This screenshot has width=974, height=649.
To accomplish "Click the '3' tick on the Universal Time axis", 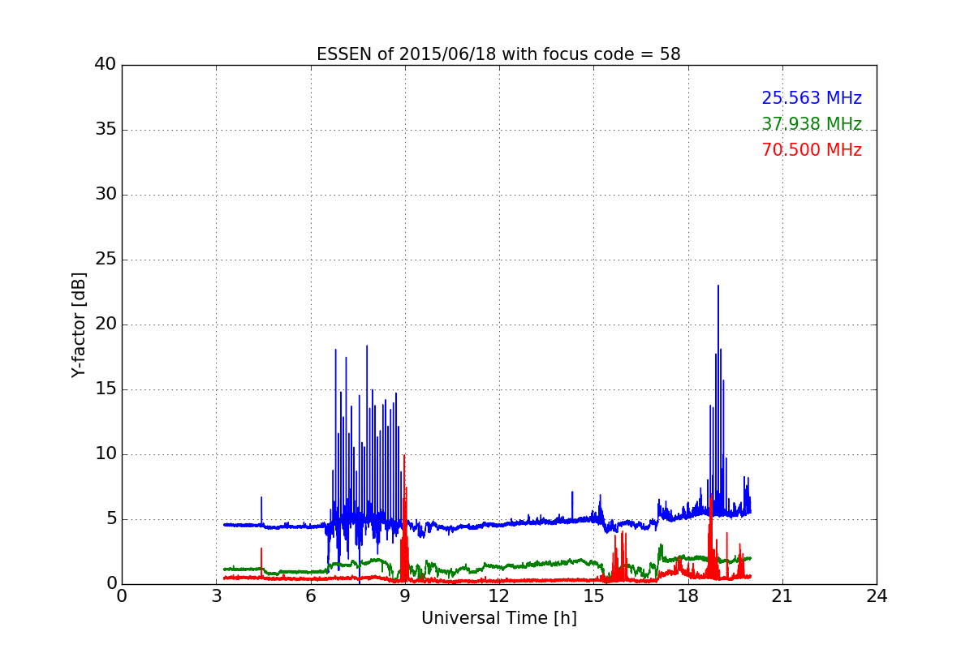I will click(216, 596).
